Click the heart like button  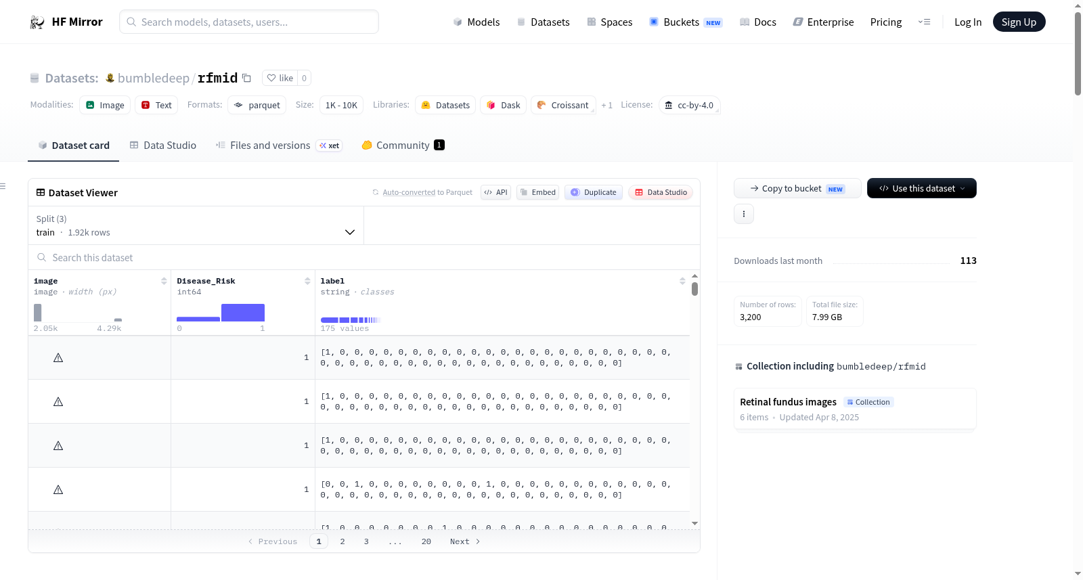tap(280, 78)
